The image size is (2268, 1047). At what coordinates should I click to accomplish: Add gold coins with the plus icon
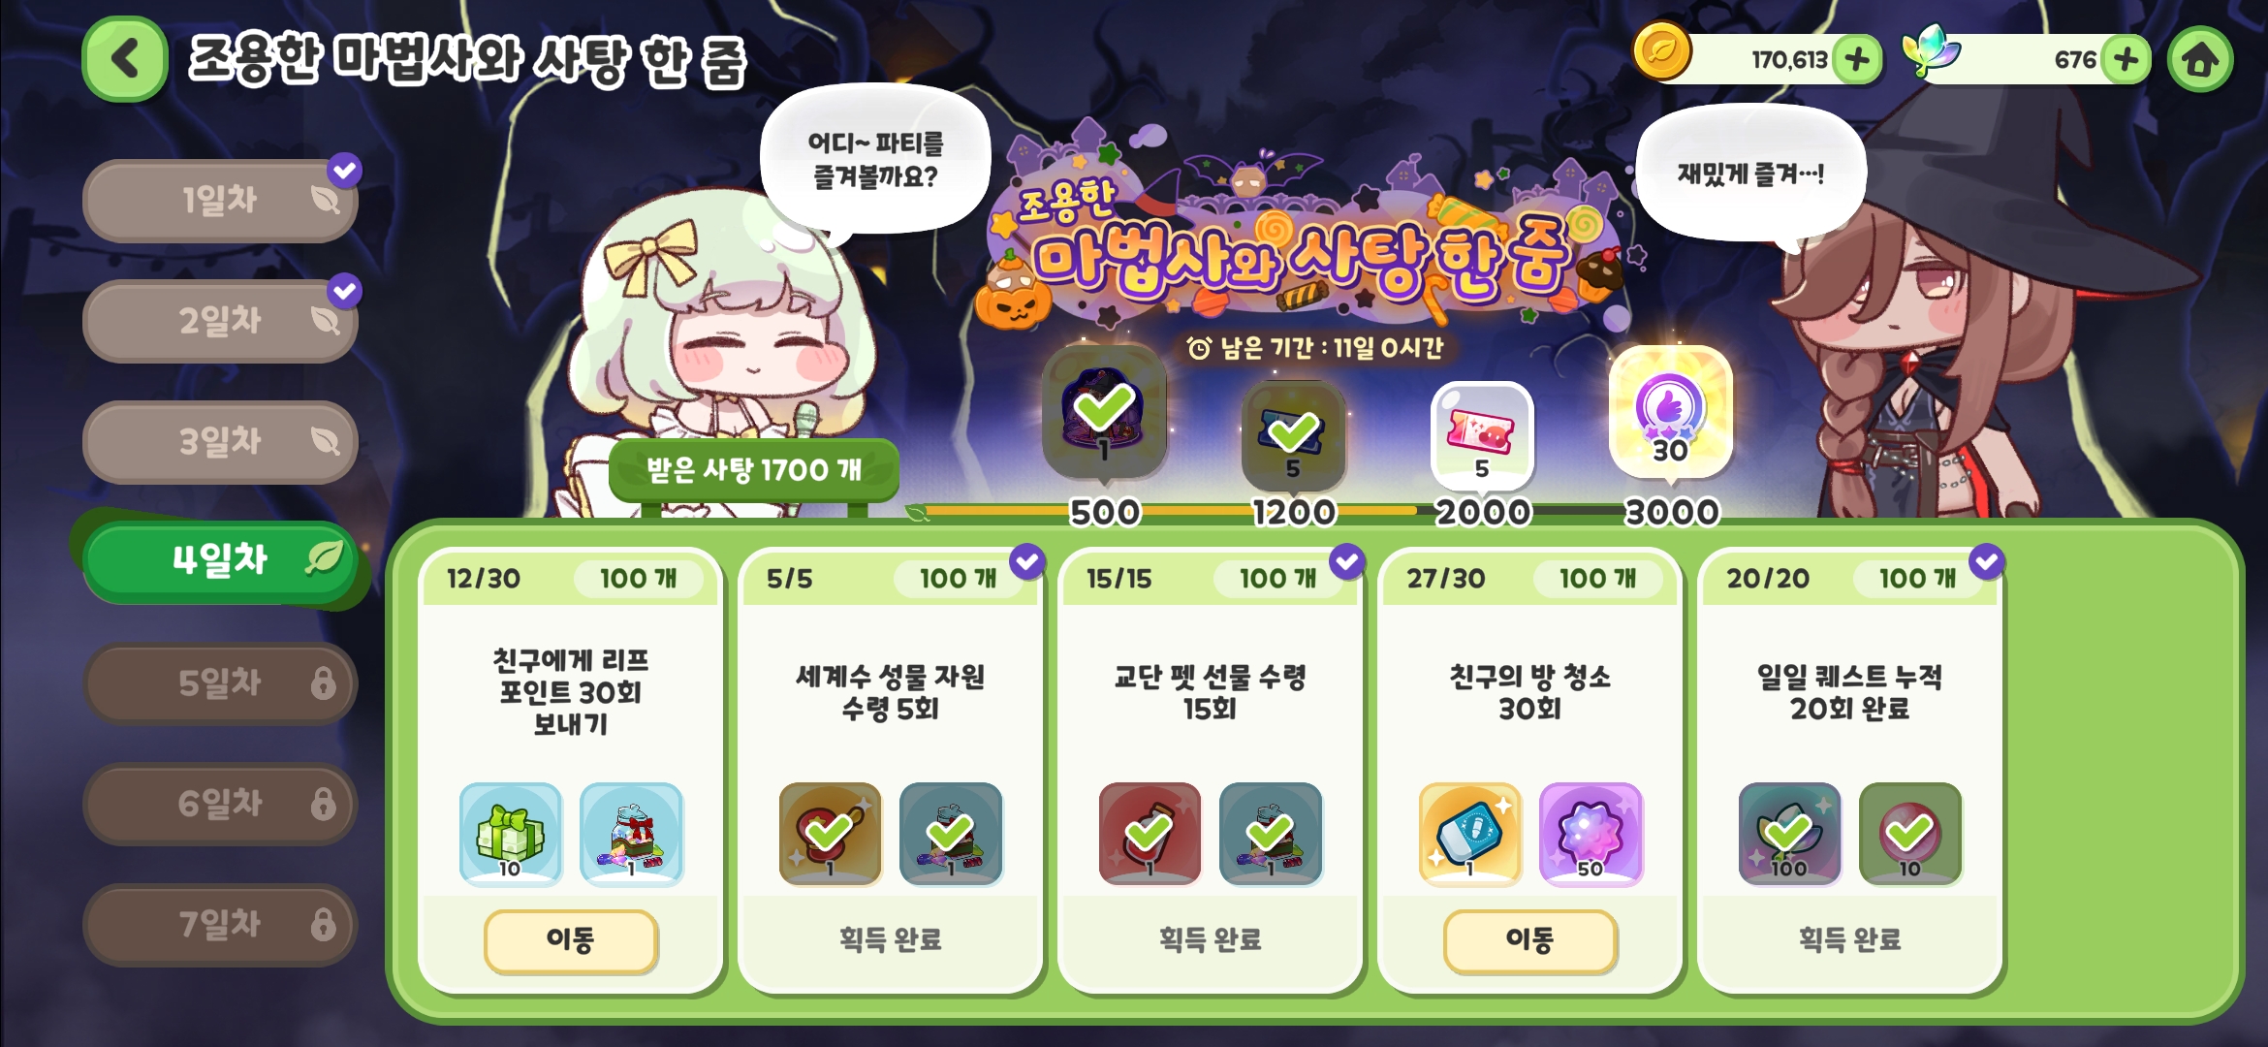point(1857,60)
